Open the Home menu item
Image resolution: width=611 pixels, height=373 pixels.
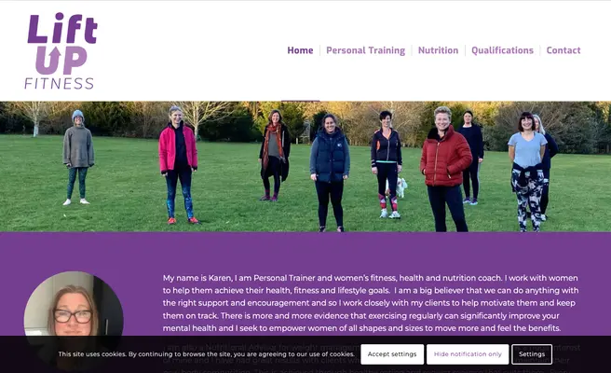click(300, 50)
